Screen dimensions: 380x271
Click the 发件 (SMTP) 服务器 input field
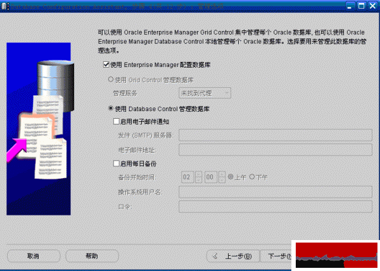click(x=275, y=135)
